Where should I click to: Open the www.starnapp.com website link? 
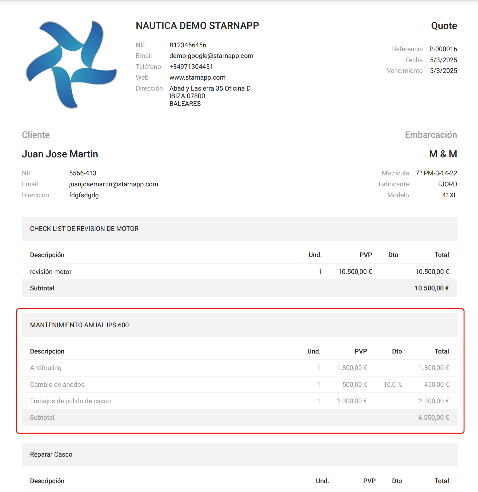(x=197, y=77)
